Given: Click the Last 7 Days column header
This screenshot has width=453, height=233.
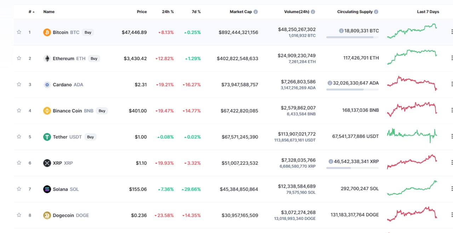Looking at the screenshot, I should click(x=428, y=12).
